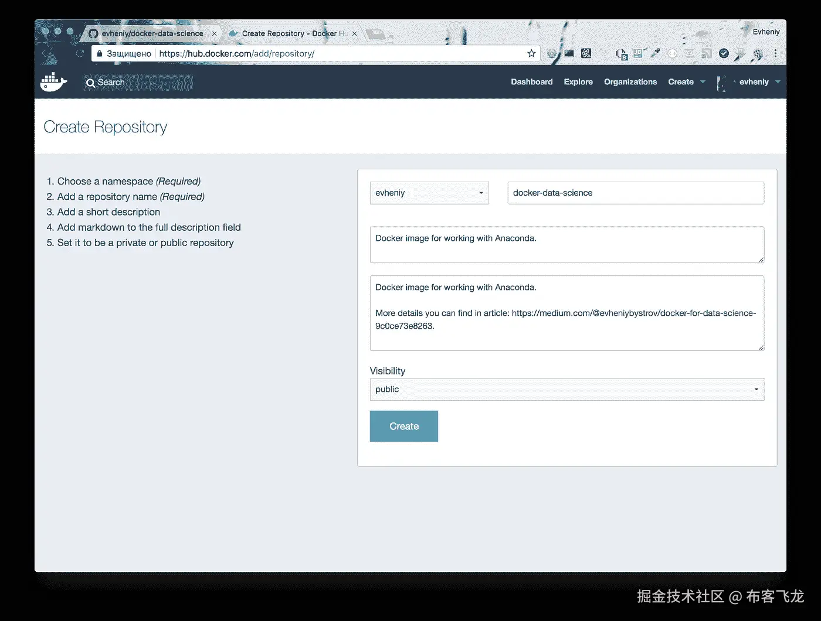Click the film reel extension icon
Viewport: 821px width, 621px height.
758,54
